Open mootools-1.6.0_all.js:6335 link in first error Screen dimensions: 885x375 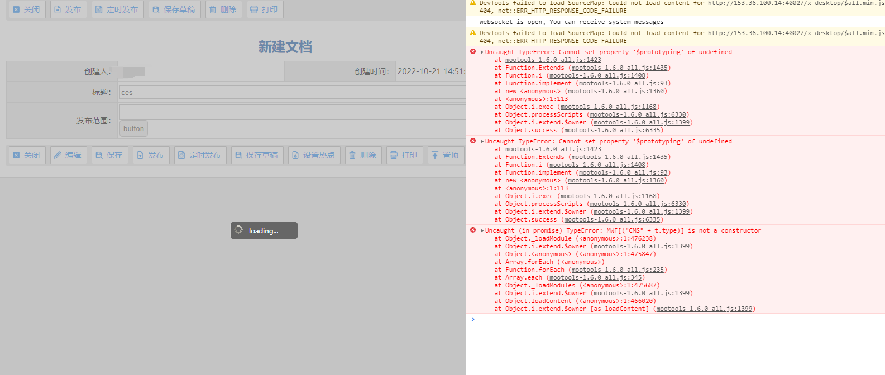613,130
